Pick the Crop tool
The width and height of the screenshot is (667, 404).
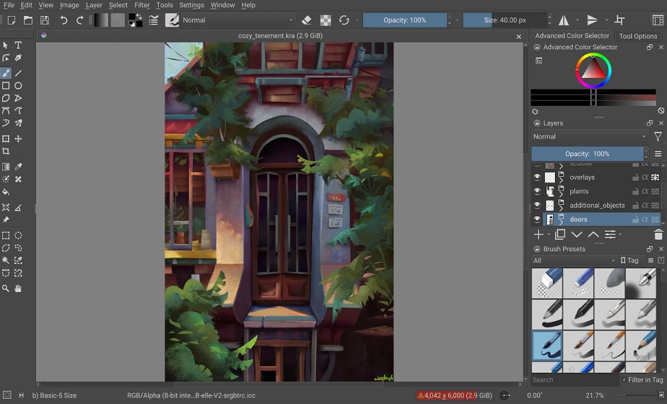5,151
